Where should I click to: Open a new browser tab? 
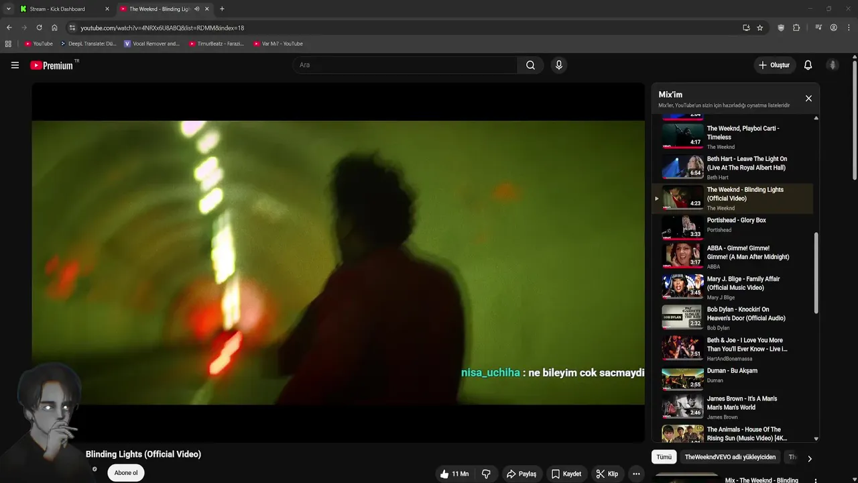click(222, 9)
